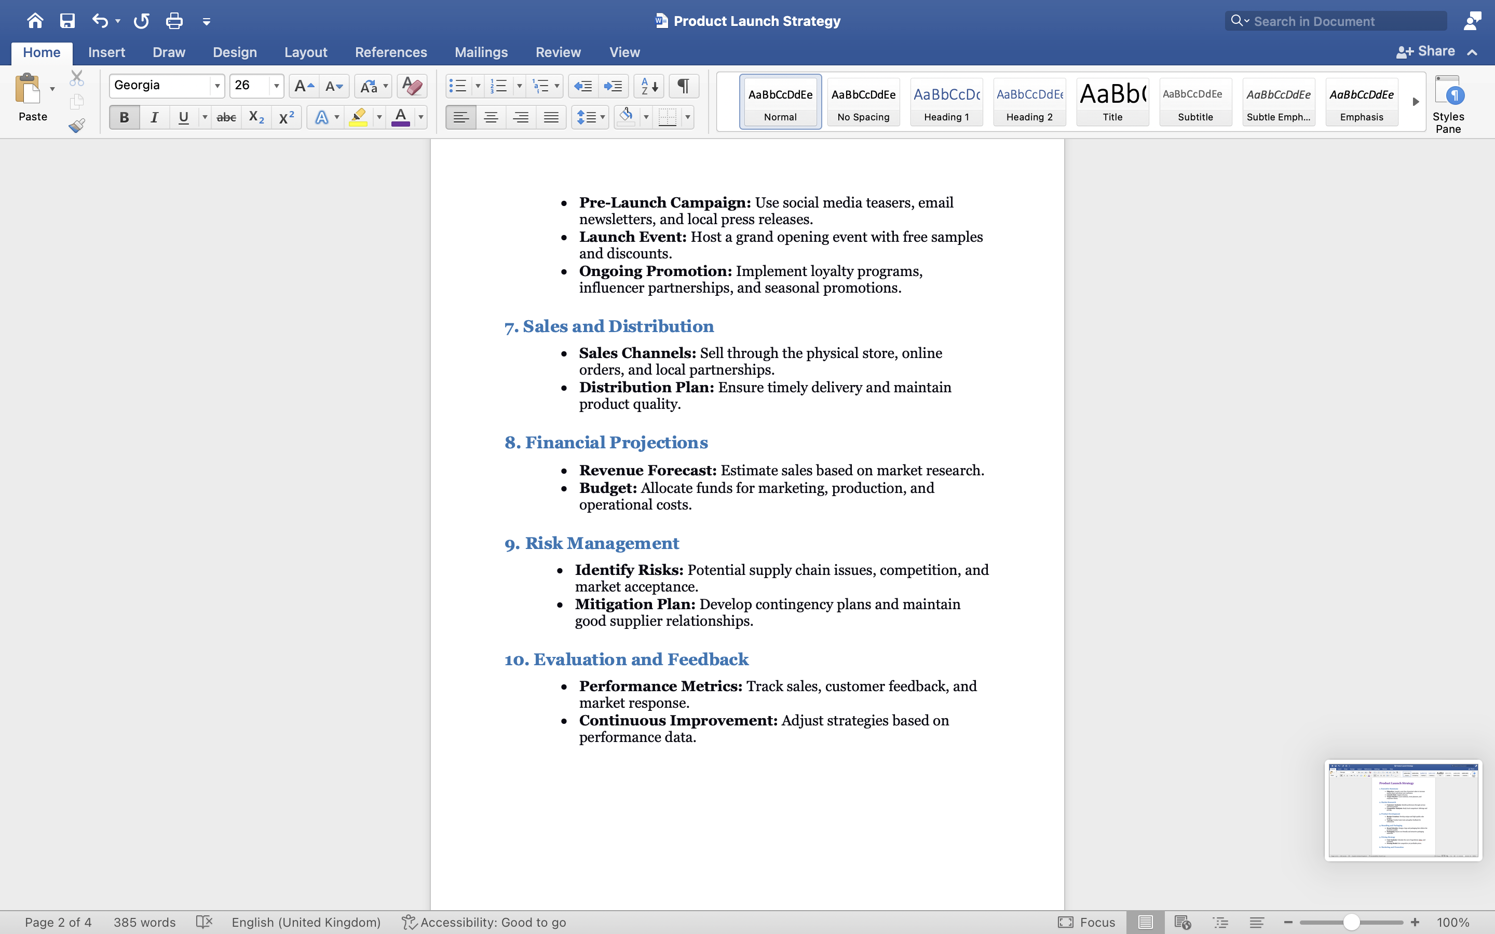Expand the styles gallery arrow

[x=1415, y=102]
